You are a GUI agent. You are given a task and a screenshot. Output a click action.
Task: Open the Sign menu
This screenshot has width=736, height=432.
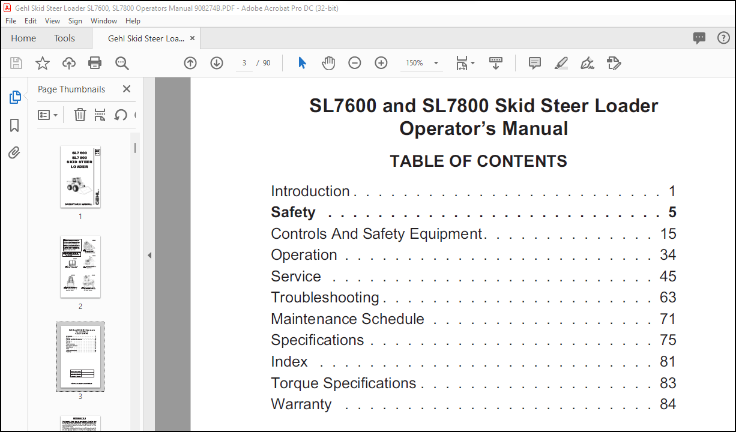(75, 20)
